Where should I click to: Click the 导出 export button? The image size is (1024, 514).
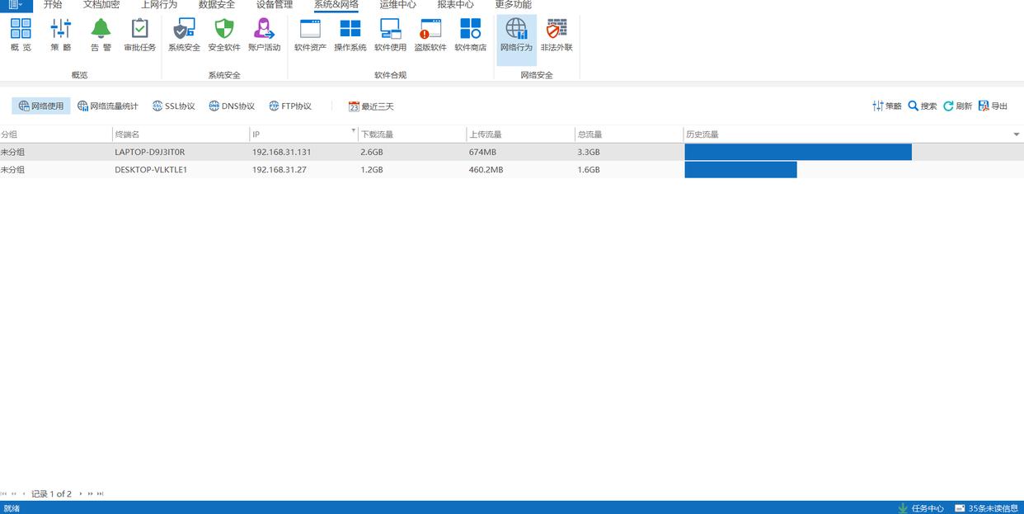(993, 106)
